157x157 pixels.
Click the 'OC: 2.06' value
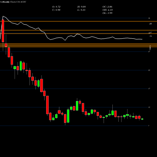coord(107,7)
